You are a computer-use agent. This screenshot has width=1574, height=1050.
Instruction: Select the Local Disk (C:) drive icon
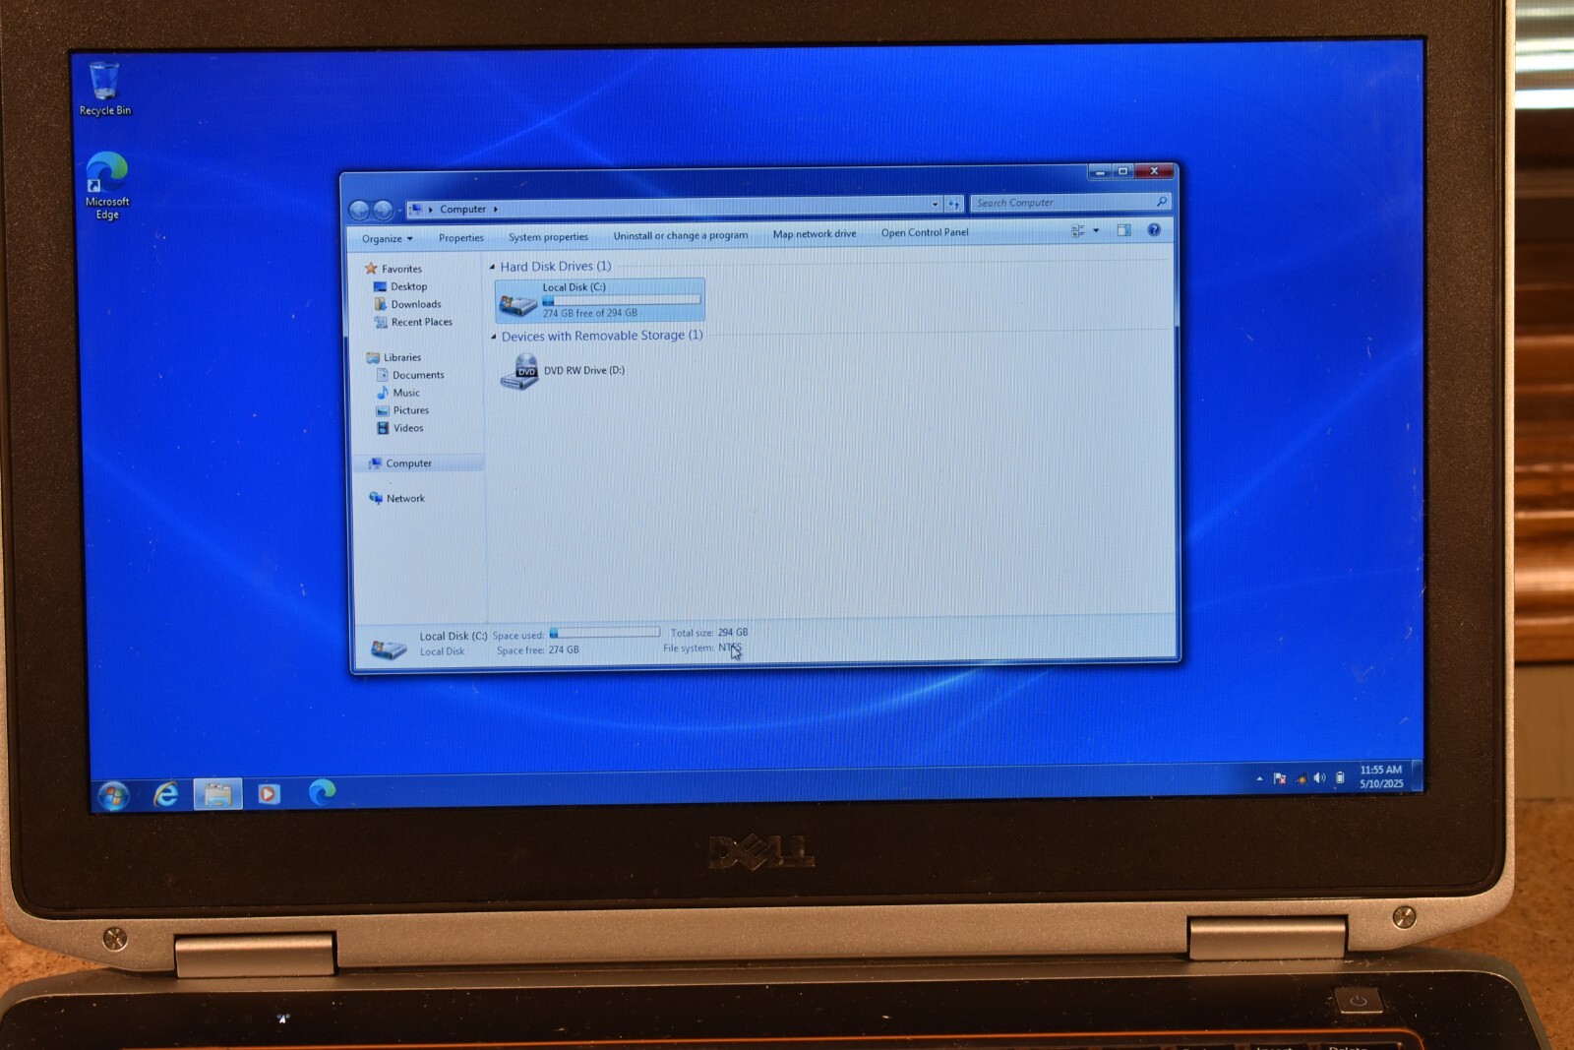click(x=518, y=302)
